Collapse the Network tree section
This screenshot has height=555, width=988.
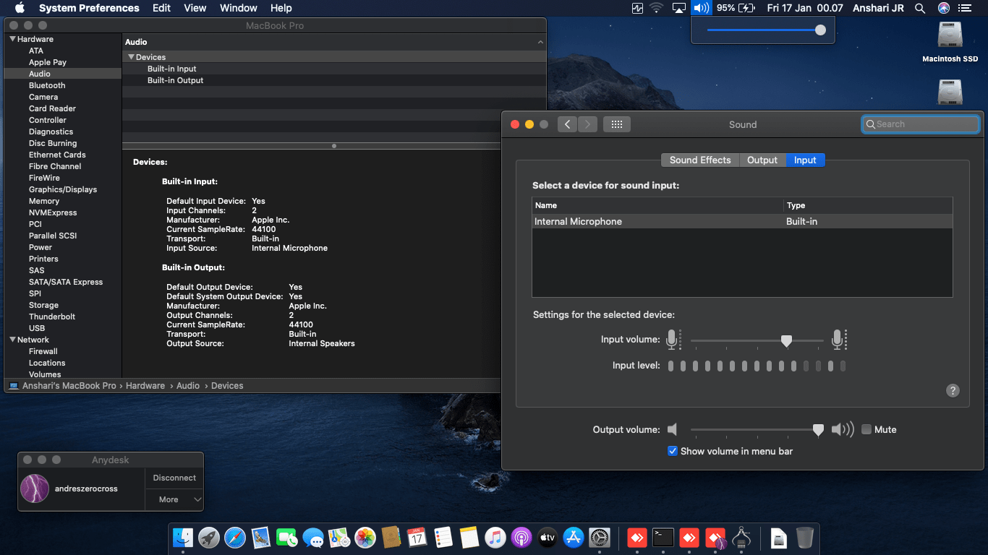12,340
